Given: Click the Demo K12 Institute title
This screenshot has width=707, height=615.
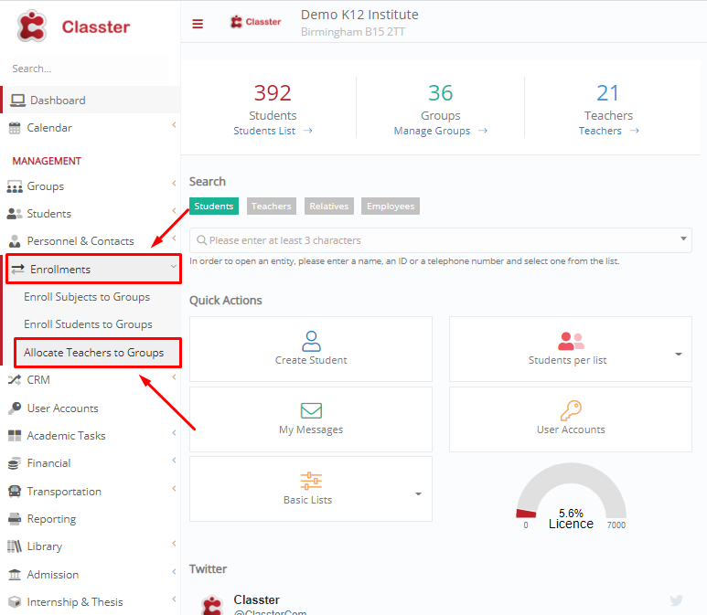Looking at the screenshot, I should pyautogui.click(x=359, y=15).
